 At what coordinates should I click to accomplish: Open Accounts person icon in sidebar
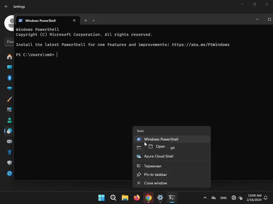coord(9,120)
